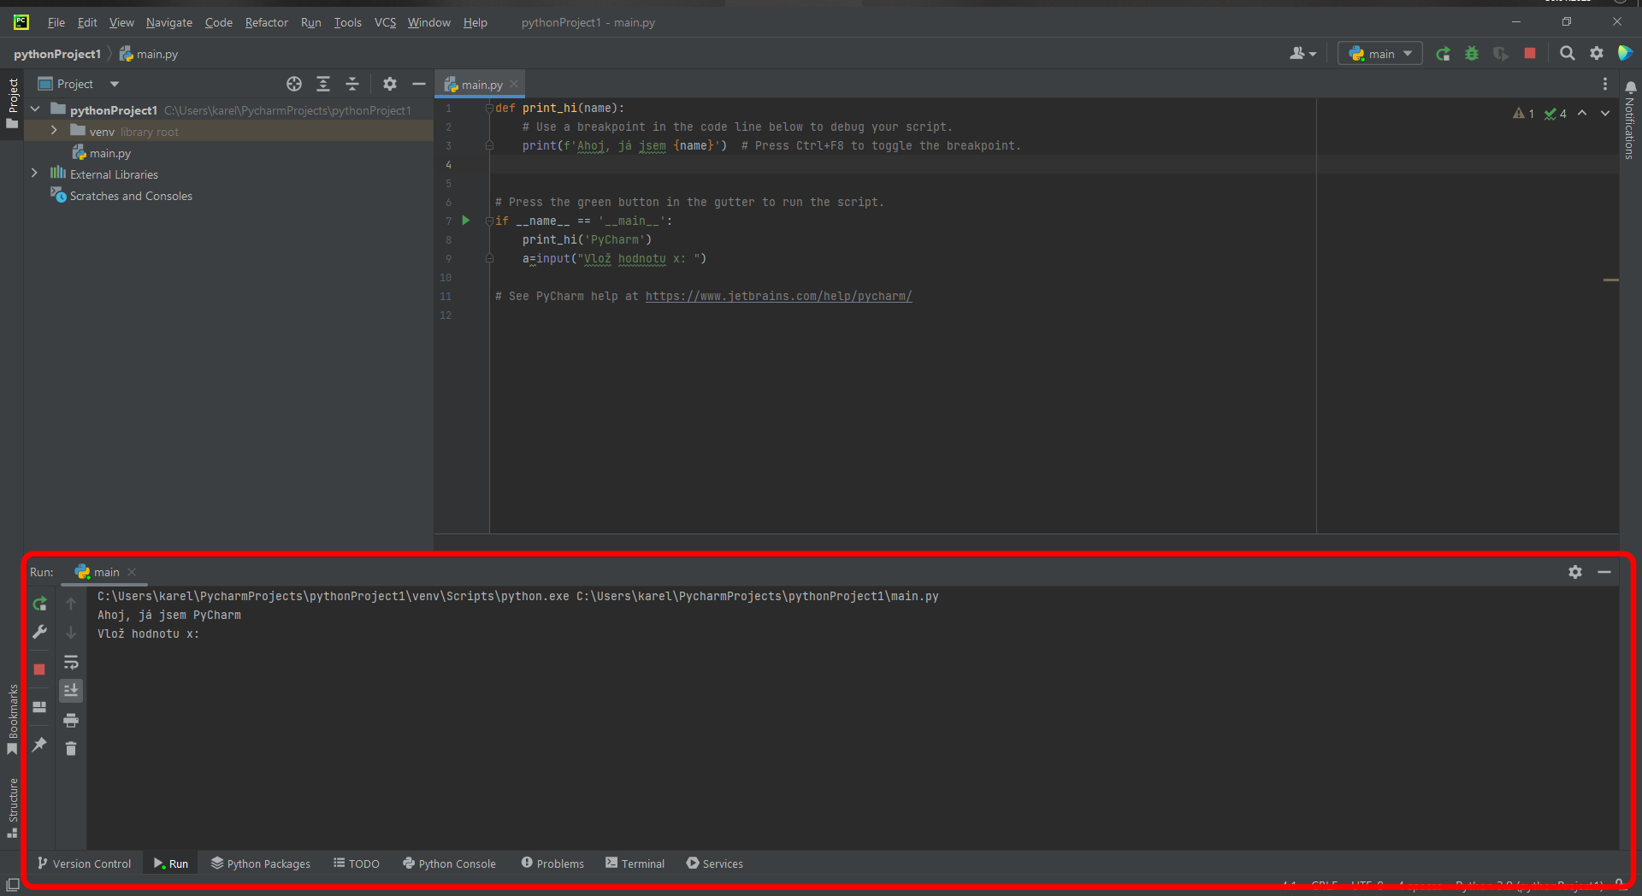This screenshot has height=896, width=1642.
Task: Expand External Libraries node
Action: click(x=35, y=174)
